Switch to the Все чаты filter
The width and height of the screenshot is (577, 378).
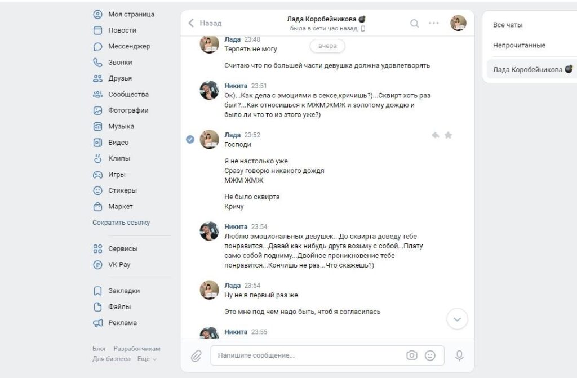[x=508, y=25]
